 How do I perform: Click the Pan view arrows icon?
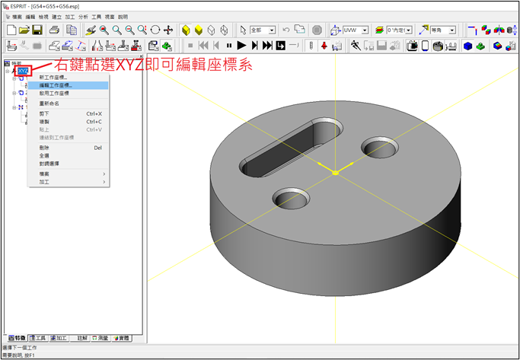[x=168, y=30]
